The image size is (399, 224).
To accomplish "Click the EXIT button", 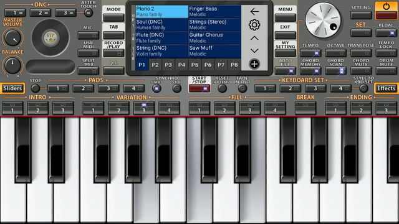I will click(286, 35).
